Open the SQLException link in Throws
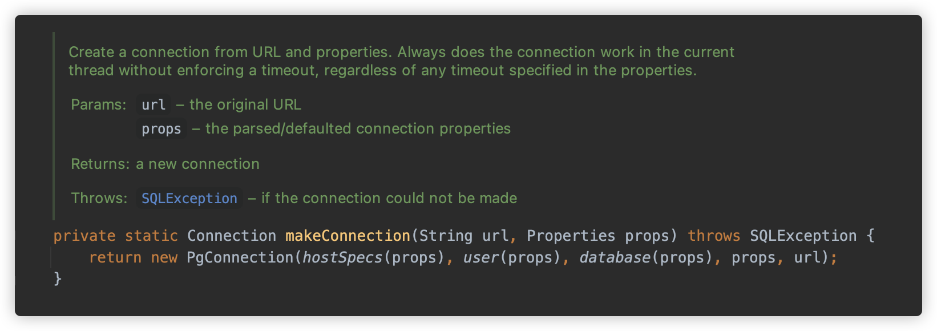The width and height of the screenshot is (937, 331). [x=189, y=199]
